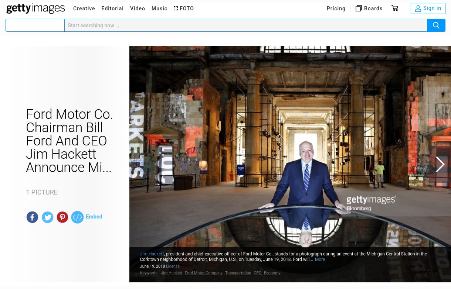Open the shopping cart icon
Image resolution: width=451 pixels, height=289 pixels.
click(395, 8)
